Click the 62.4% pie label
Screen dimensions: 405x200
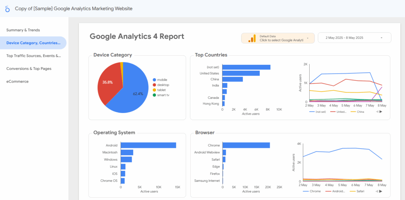pyautogui.click(x=138, y=94)
